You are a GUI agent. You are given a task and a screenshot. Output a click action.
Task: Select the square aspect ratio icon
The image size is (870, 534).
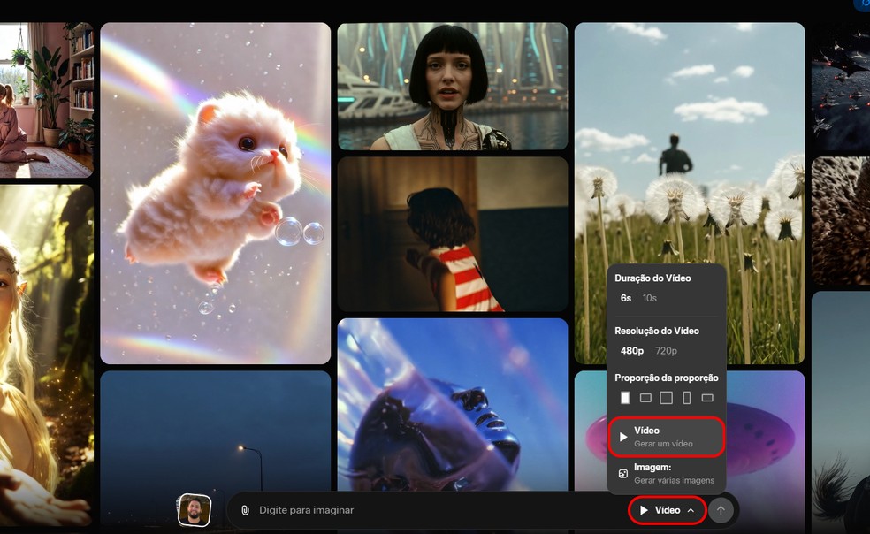[667, 398]
